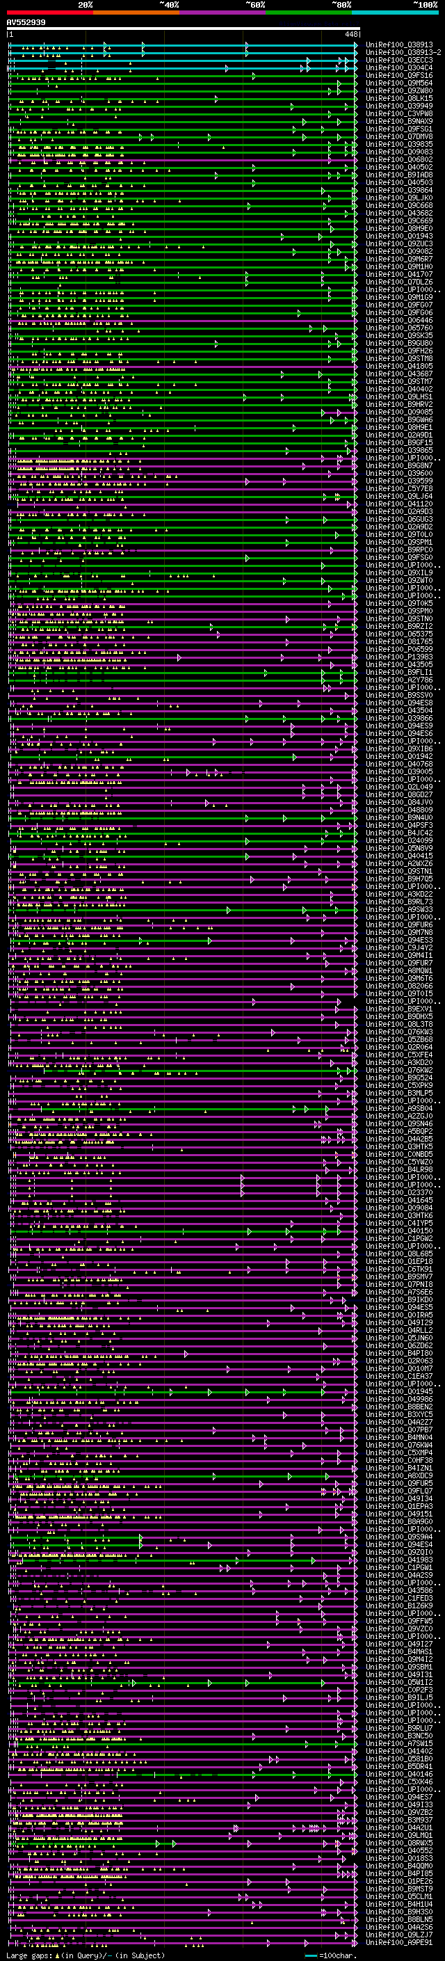Select label UniRef100_Q018S3

tap(399, 1858)
